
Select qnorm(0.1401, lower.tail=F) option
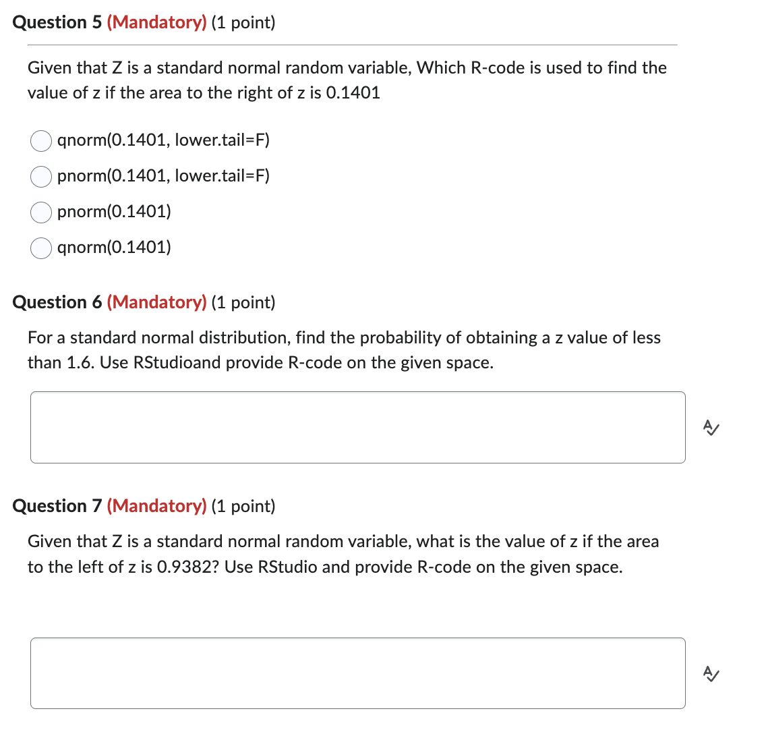[x=40, y=141]
